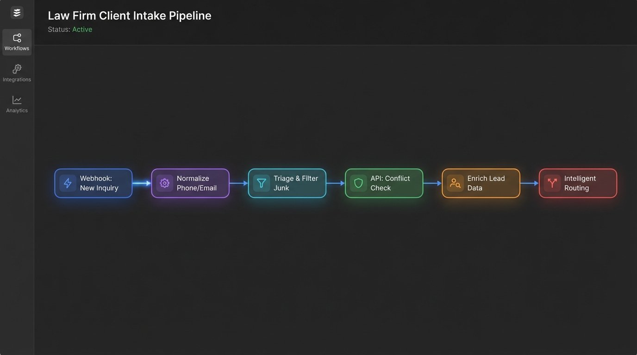
Task: Click the gear icon on Normalize Phone/Email
Action: click(164, 183)
